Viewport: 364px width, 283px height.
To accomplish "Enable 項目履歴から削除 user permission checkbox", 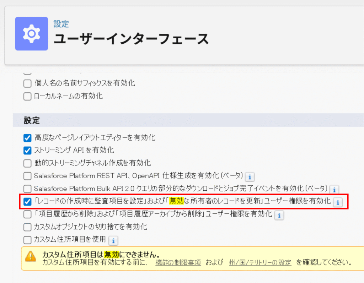I will tap(27, 214).
